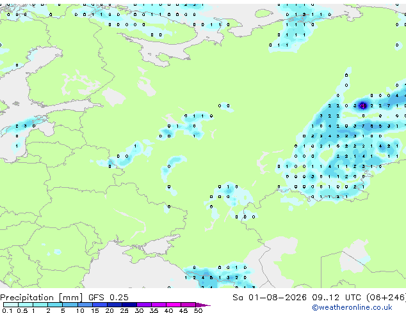Click the '25' legend scale number

click(124, 310)
